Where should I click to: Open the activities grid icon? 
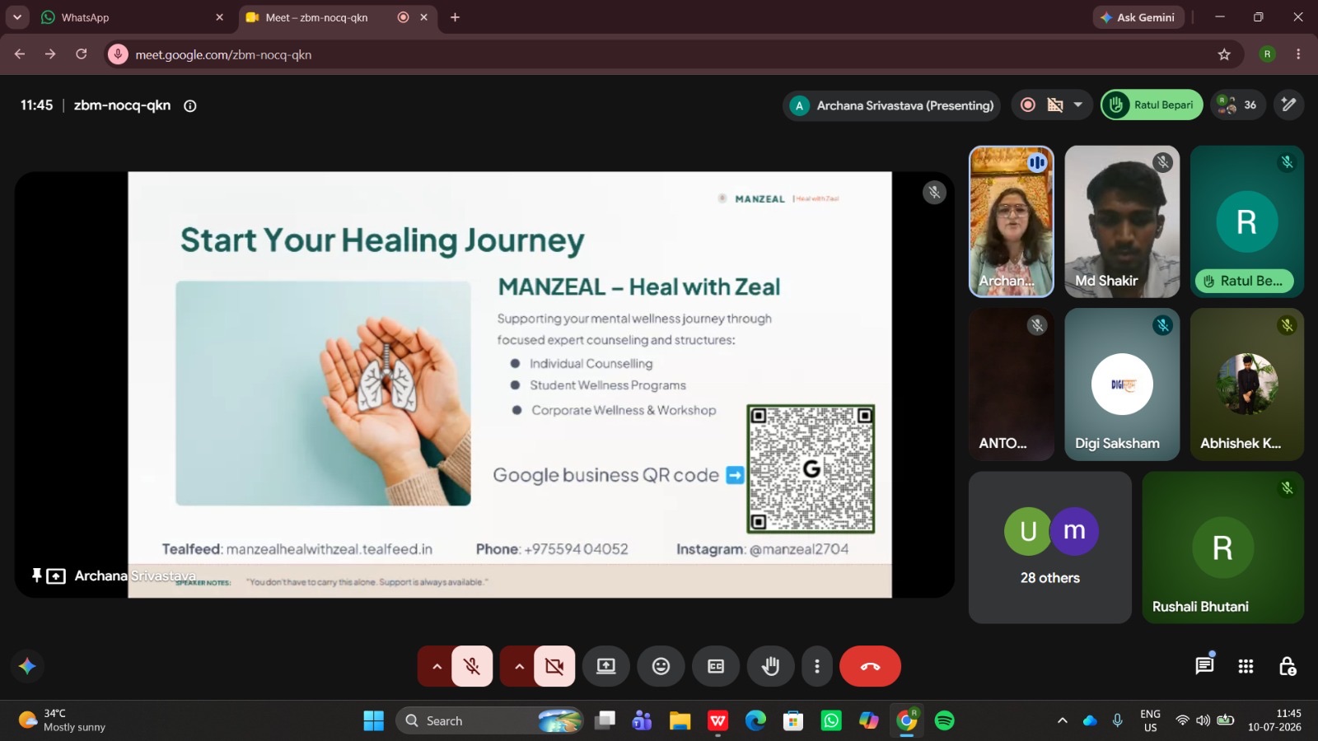1246,666
